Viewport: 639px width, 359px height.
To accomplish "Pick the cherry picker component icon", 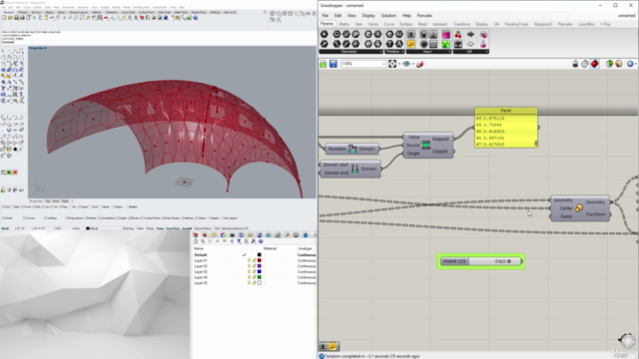I will pos(458,35).
